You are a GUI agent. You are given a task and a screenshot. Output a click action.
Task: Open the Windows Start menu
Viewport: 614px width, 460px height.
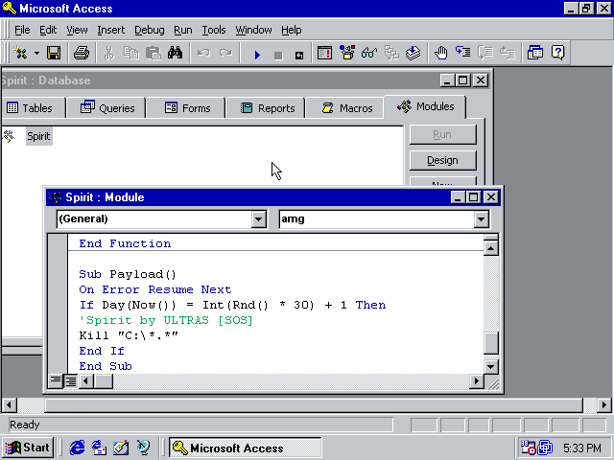(28, 448)
